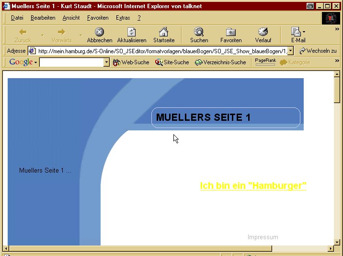The width and height of the screenshot is (343, 256).
Task: Click the E-Mail toolbar icon
Action: pos(296,32)
